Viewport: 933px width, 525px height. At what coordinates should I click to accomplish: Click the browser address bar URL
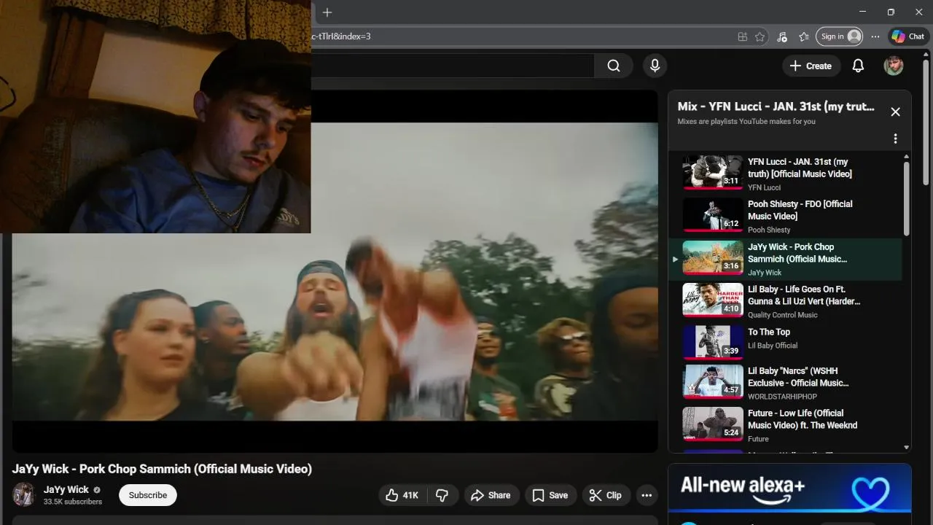pyautogui.click(x=342, y=36)
